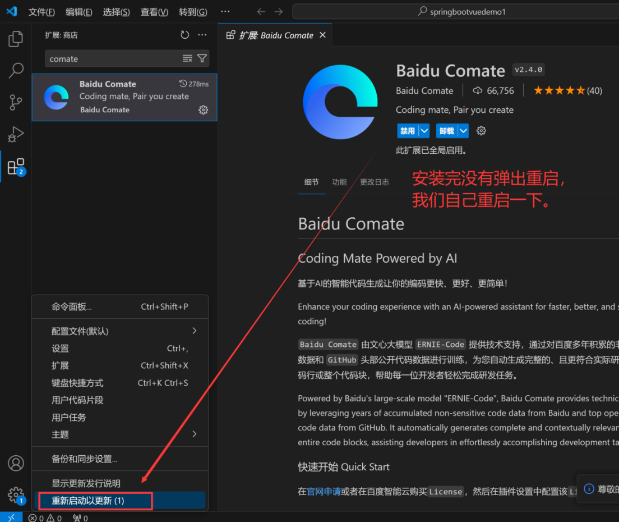This screenshot has width=619, height=522.
Task: Choose 显示更新发行说明 menu entry
Action: pyautogui.click(x=120, y=483)
